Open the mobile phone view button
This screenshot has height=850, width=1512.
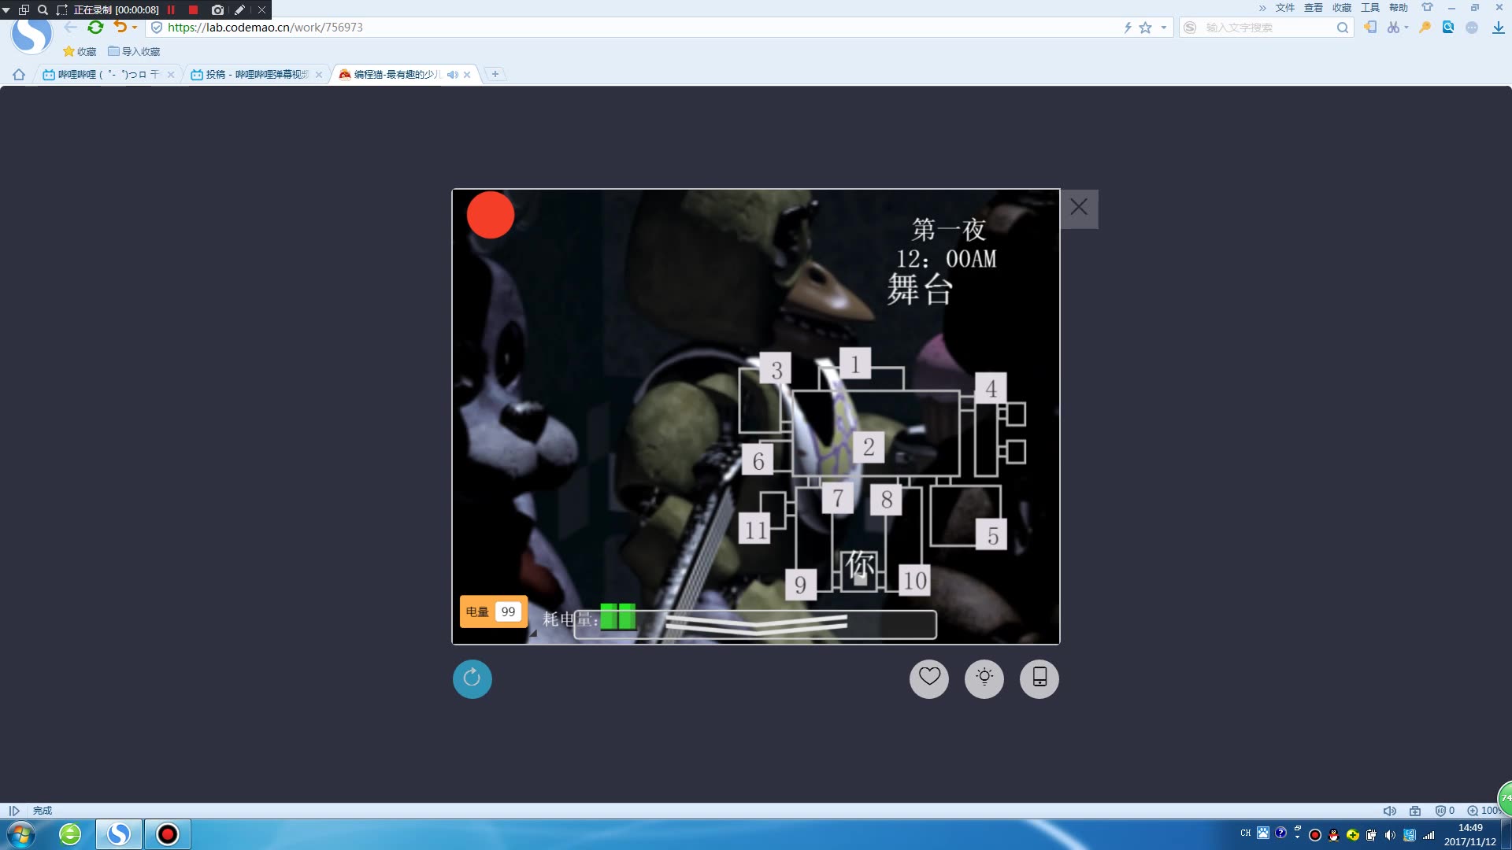click(x=1039, y=678)
